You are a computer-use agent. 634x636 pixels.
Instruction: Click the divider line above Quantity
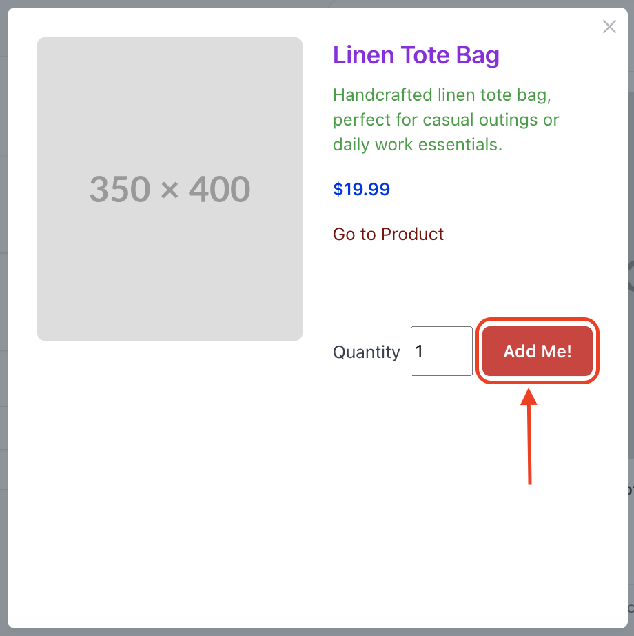[465, 285]
